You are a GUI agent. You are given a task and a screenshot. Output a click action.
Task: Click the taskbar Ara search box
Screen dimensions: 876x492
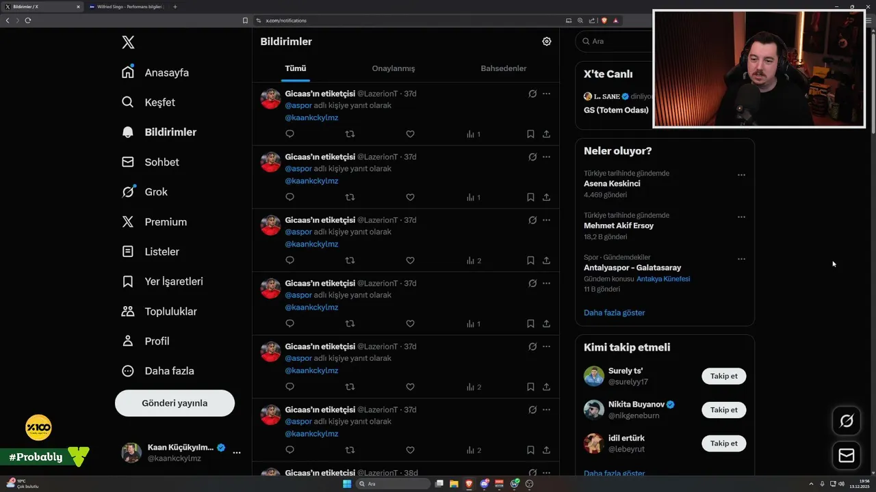[x=394, y=484]
